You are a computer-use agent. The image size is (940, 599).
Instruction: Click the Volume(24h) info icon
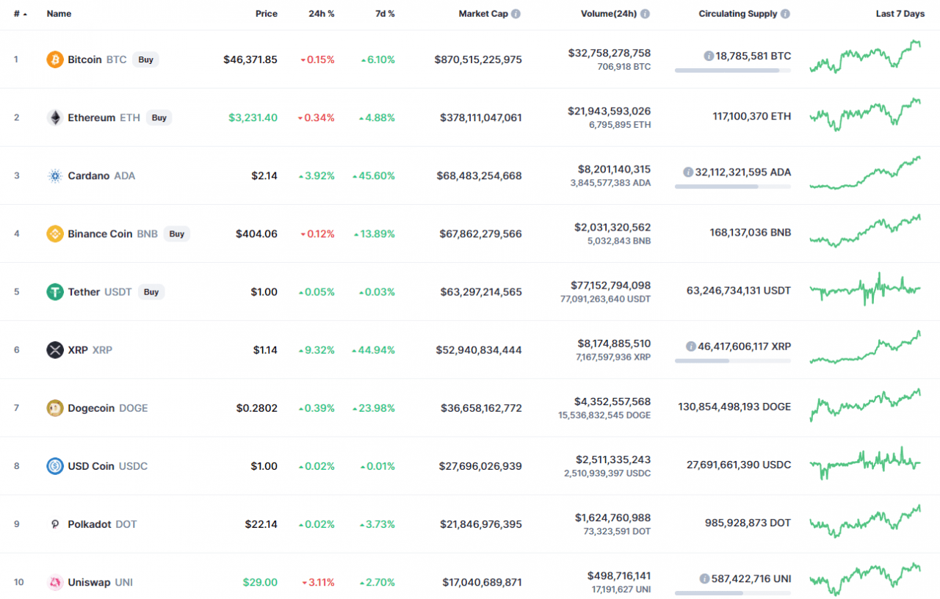[x=645, y=14]
